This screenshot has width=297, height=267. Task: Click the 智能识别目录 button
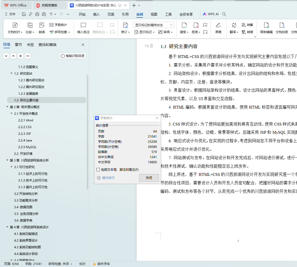(x=73, y=56)
